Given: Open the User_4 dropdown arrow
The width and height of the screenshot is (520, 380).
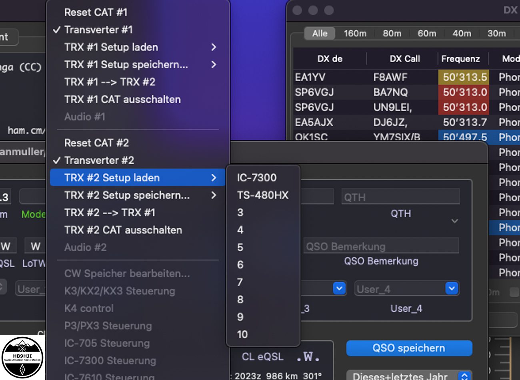Looking at the screenshot, I should click(x=452, y=288).
